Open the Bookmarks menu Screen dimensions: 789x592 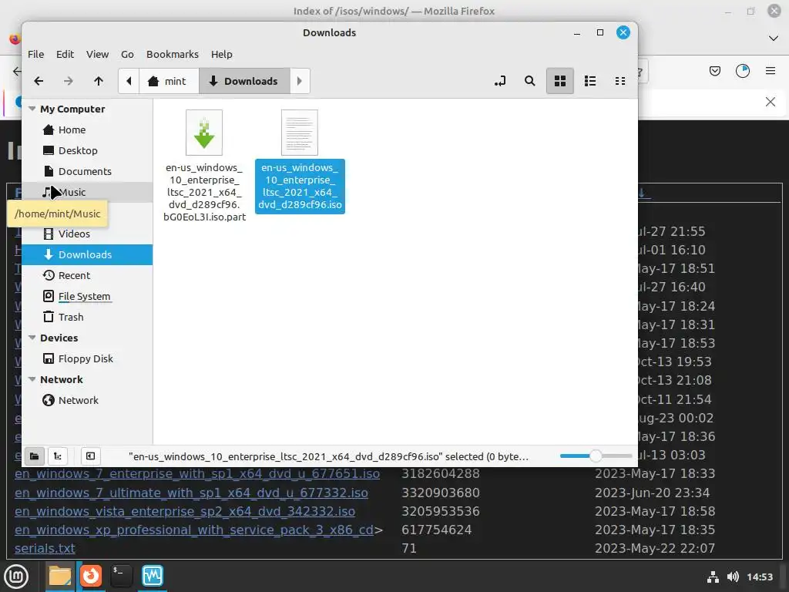(173, 55)
